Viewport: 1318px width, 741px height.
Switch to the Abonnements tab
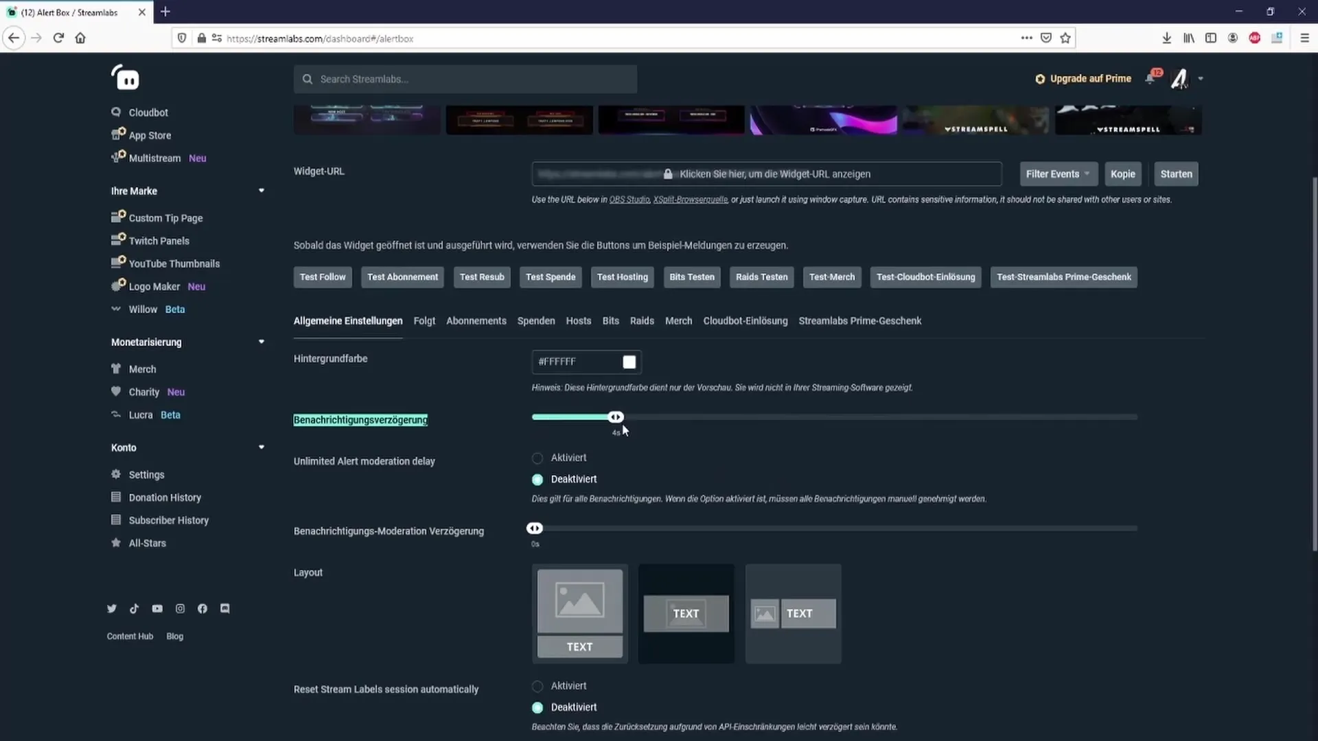pos(476,321)
